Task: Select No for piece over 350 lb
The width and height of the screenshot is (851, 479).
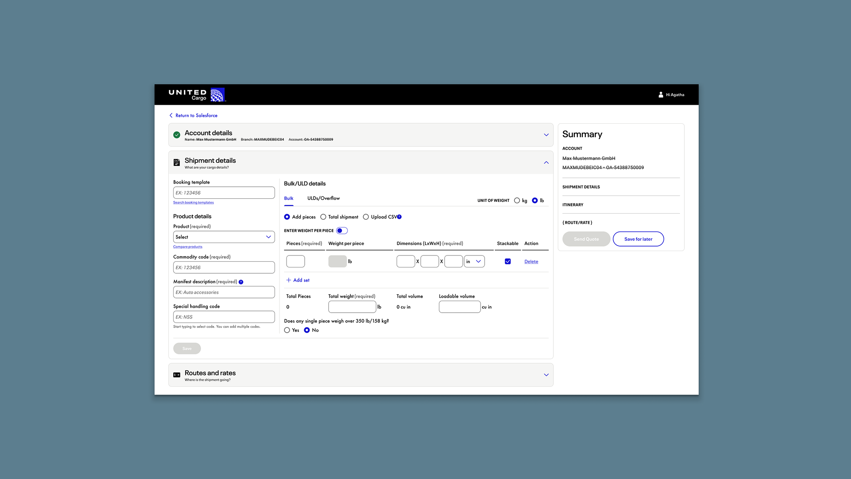Action: point(307,330)
